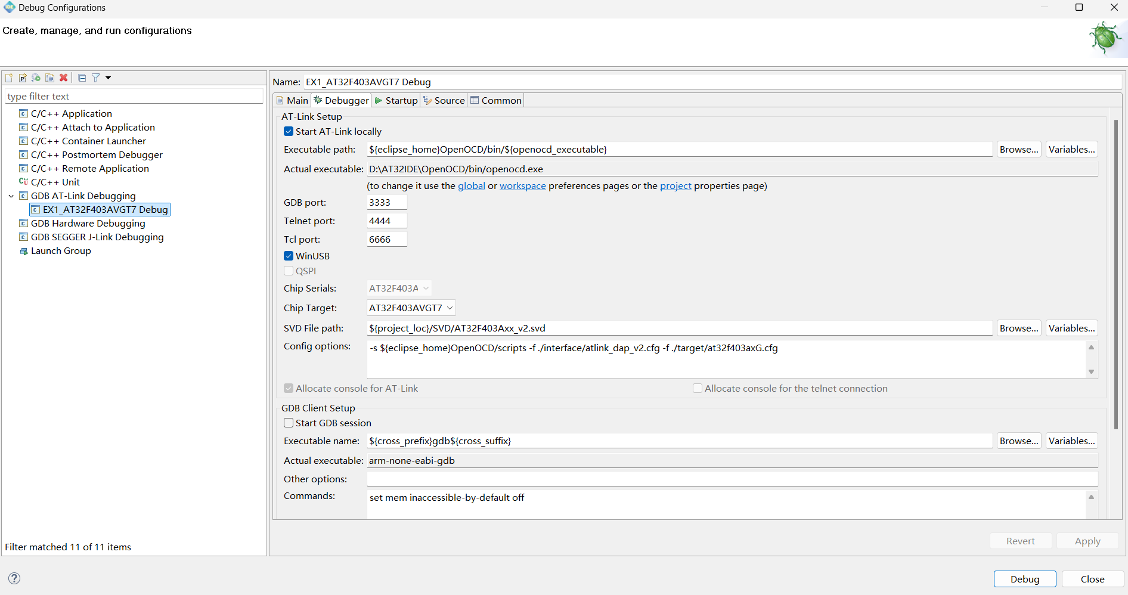
Task: Open the Chip Serials dropdown
Action: 399,288
